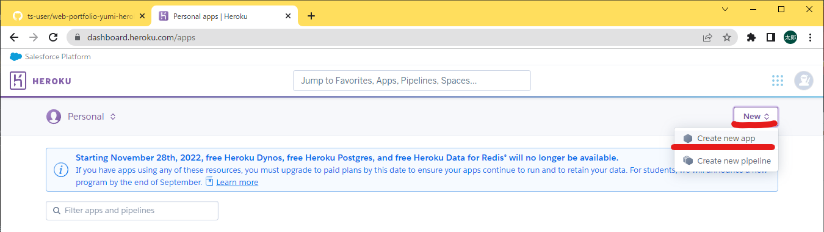
Task: Open the Learn more link
Action: tap(237, 182)
